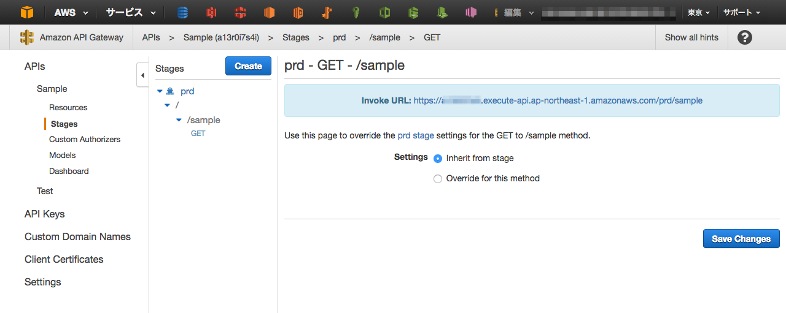This screenshot has height=313, width=786.
Task: Click the Save Changes button
Action: (x=741, y=239)
